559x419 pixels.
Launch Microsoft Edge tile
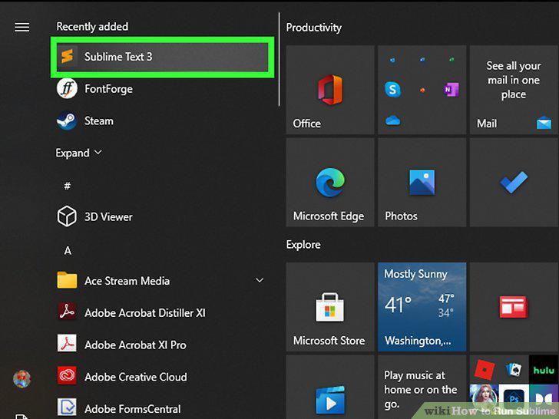(x=330, y=183)
